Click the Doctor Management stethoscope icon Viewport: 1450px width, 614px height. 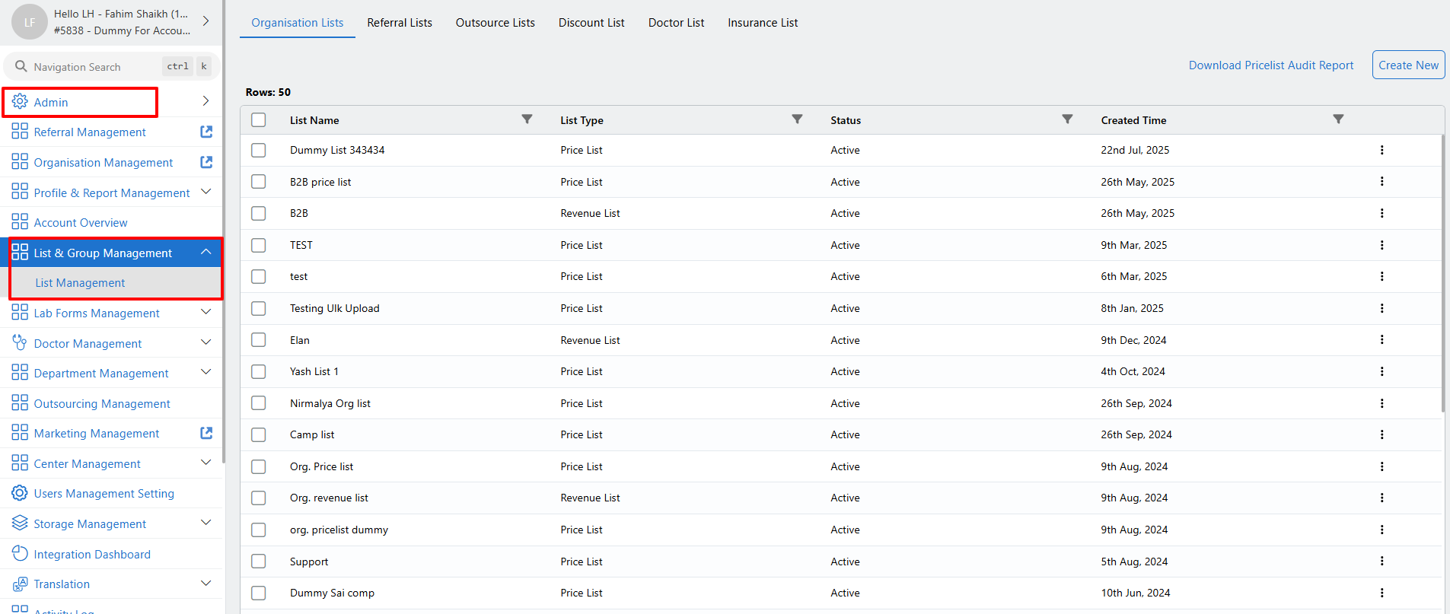pos(20,343)
